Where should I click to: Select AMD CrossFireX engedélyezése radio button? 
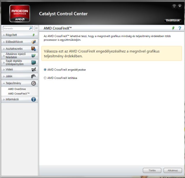45,70
